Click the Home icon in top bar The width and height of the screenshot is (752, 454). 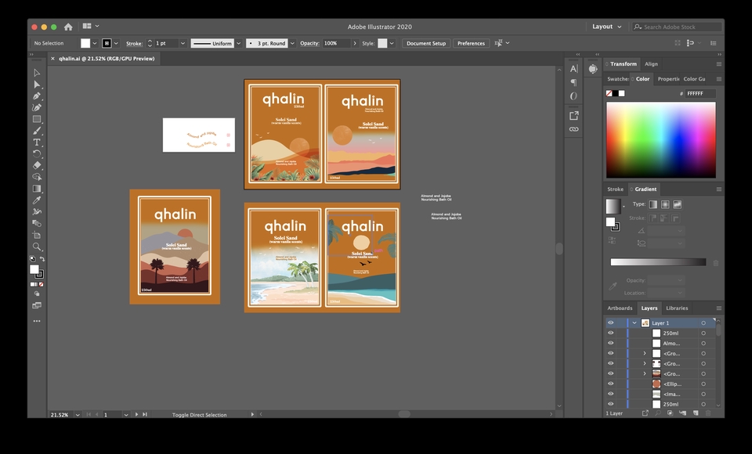click(x=68, y=27)
